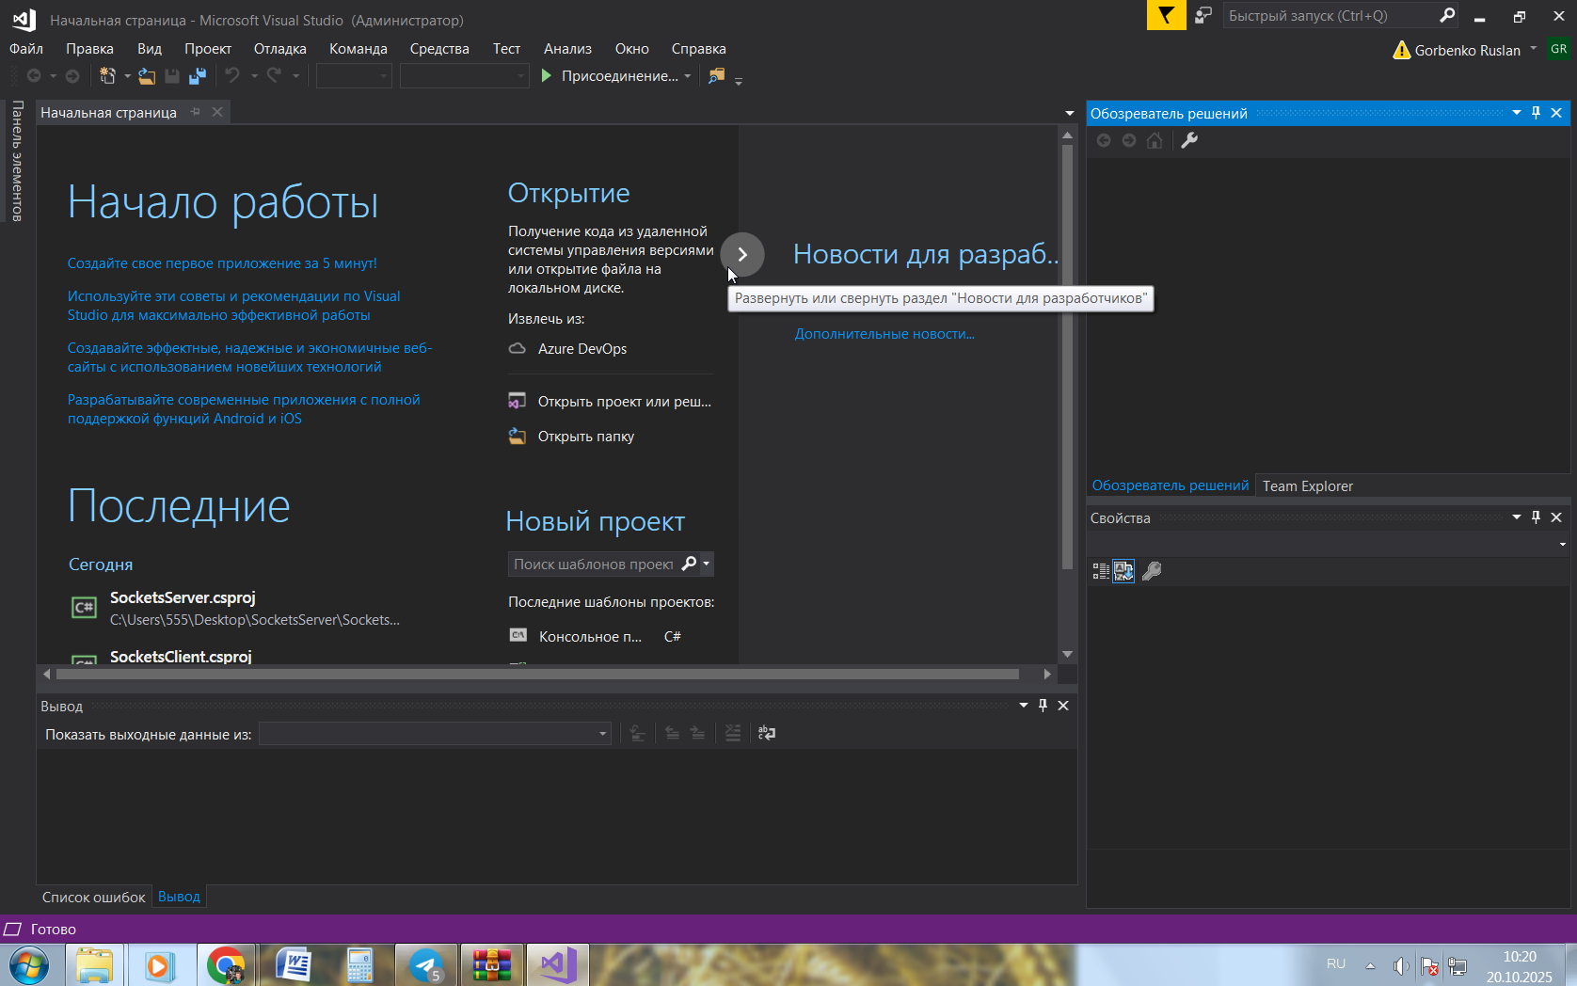Click the project template search field
1577x986 pixels.
pos(593,565)
